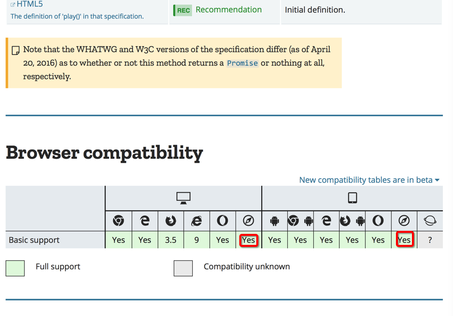Click the Firefox 3.5 support cell
Viewport: 453px width, 316px height.
[x=171, y=240]
